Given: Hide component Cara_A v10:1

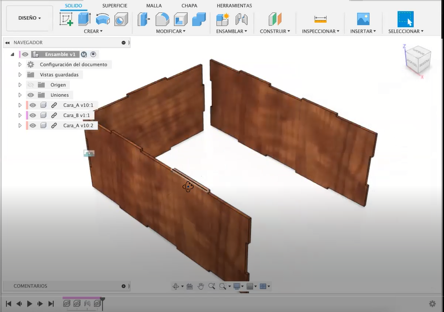Looking at the screenshot, I should tap(33, 105).
